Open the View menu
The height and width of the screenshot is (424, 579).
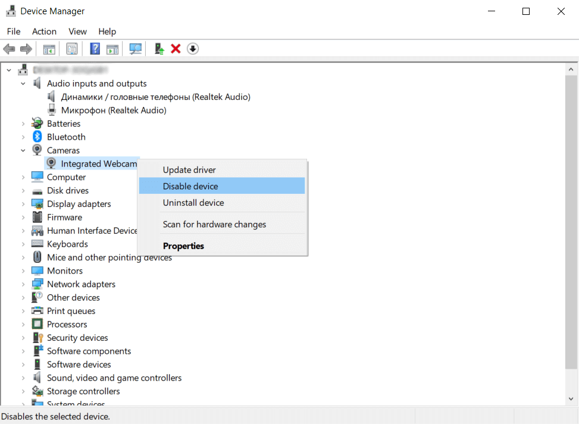click(x=77, y=32)
